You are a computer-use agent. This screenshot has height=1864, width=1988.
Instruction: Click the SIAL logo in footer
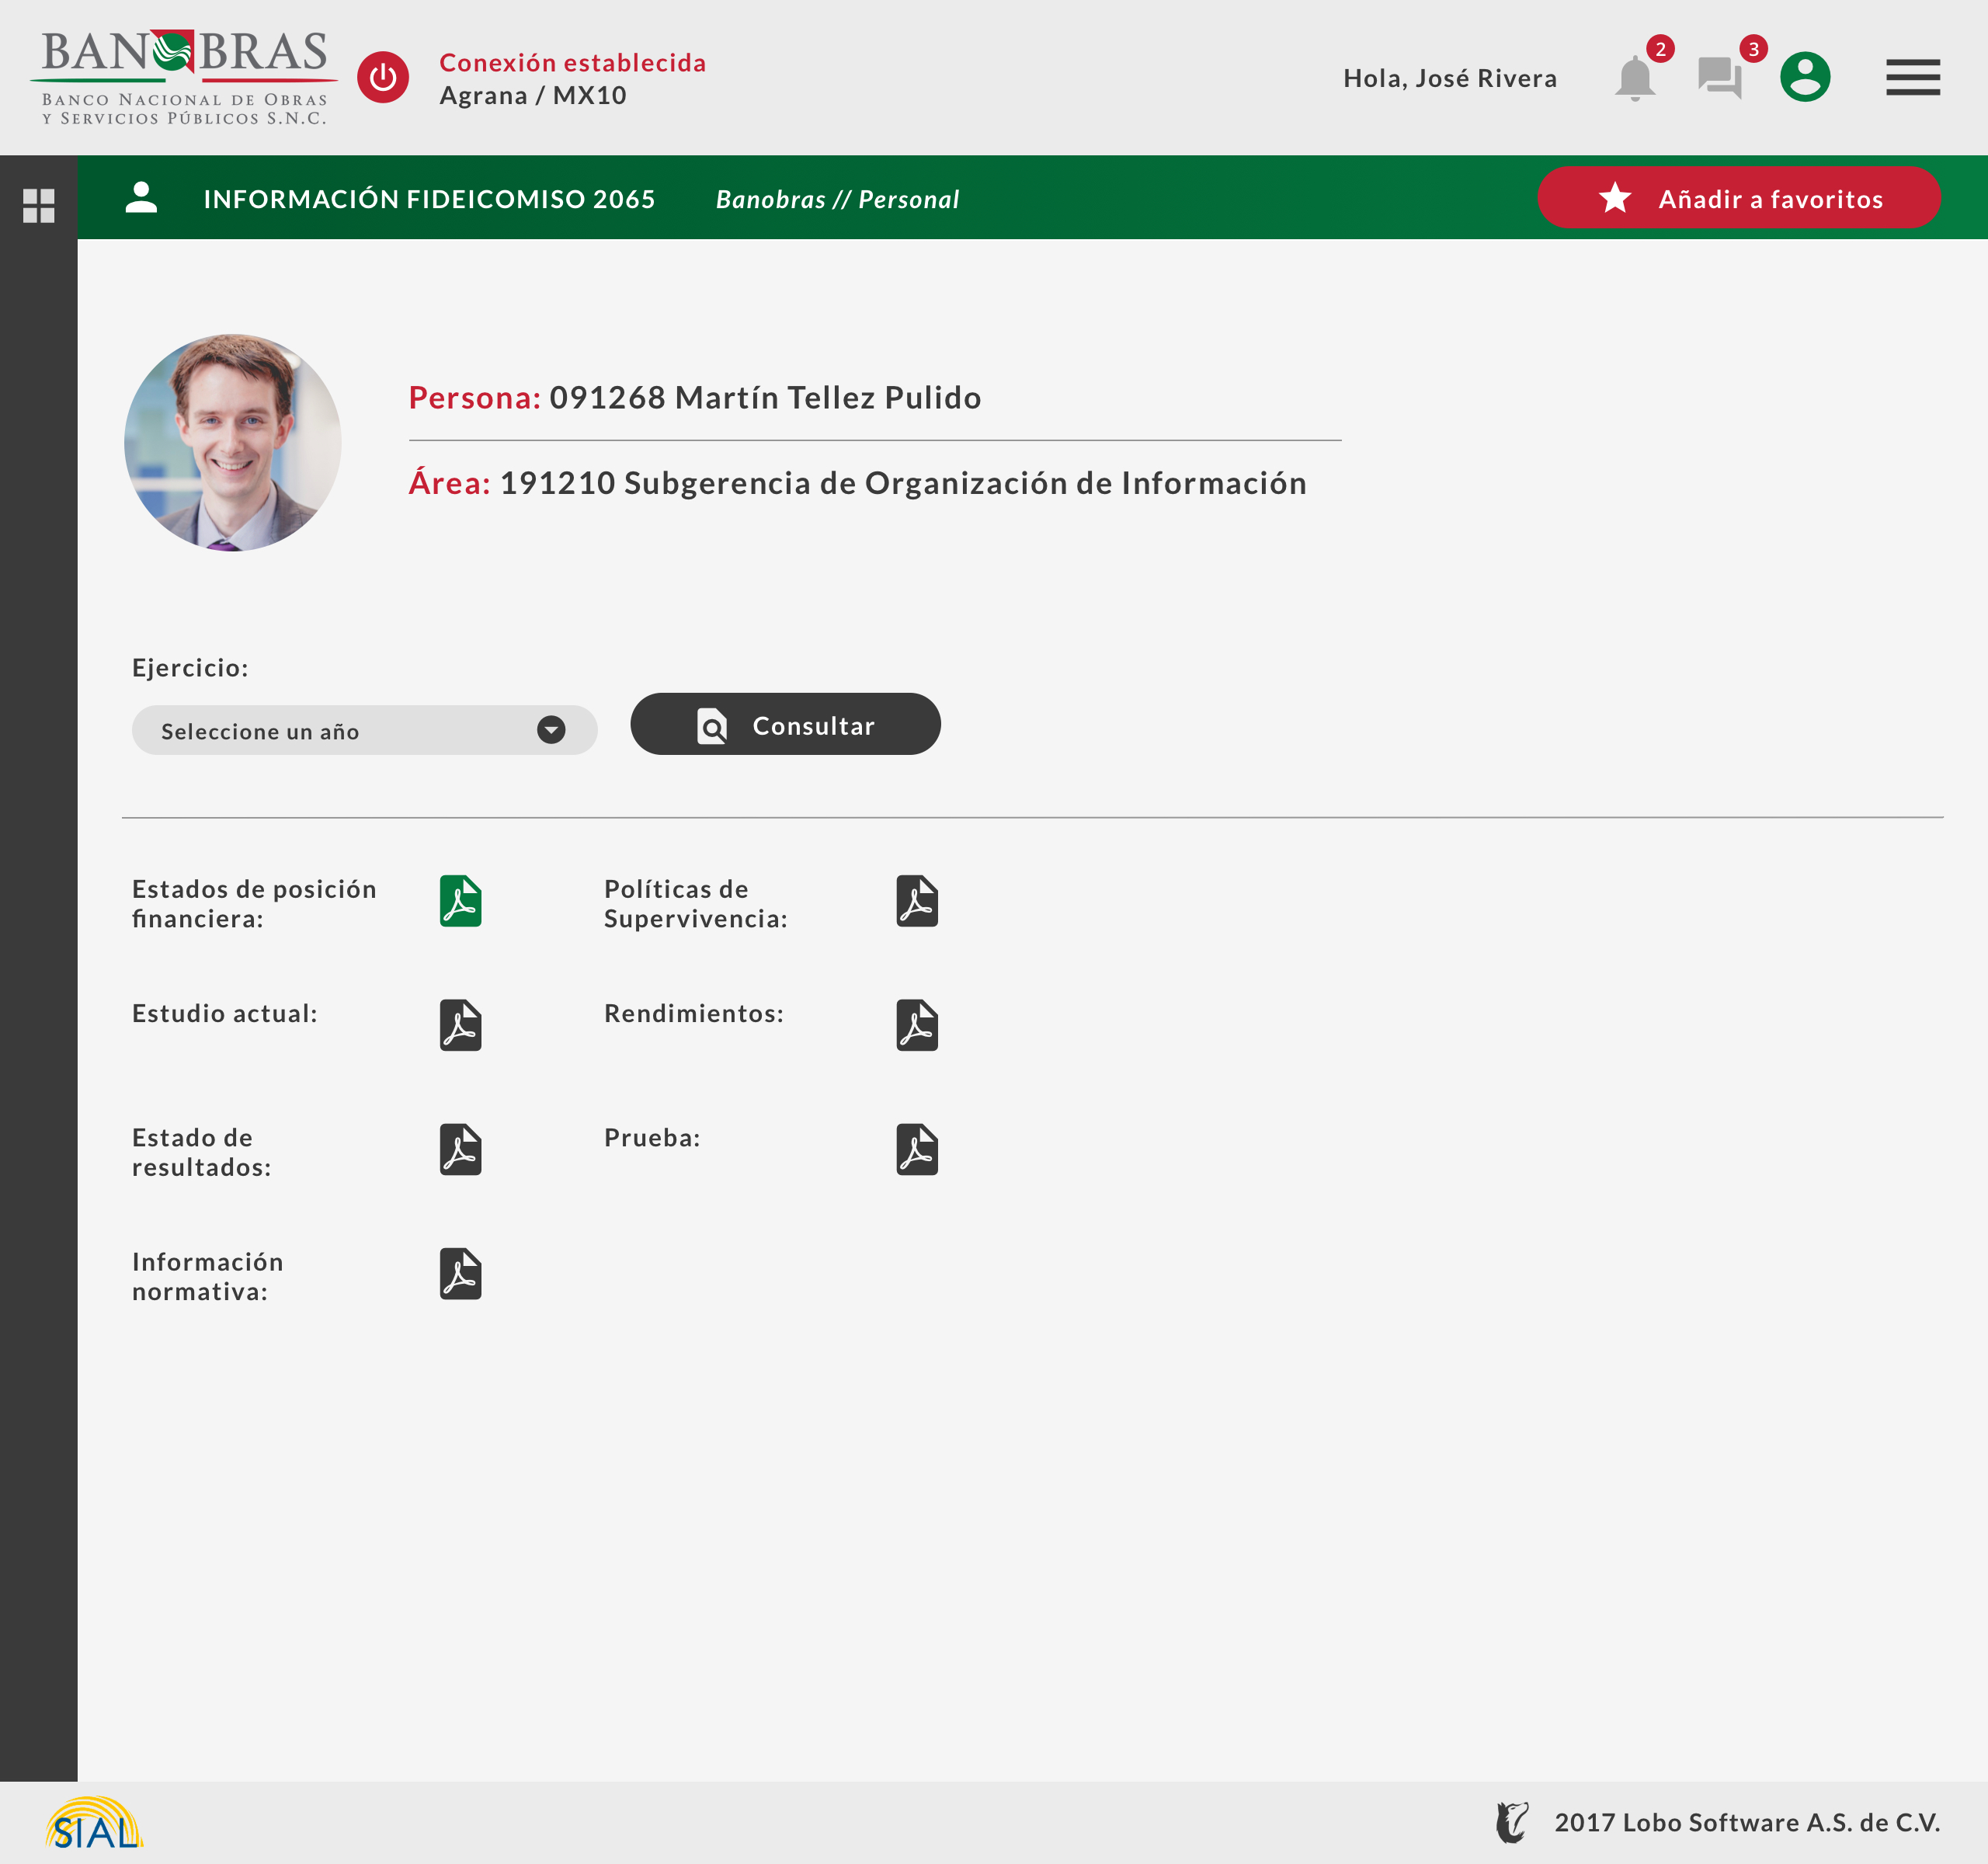(x=94, y=1824)
